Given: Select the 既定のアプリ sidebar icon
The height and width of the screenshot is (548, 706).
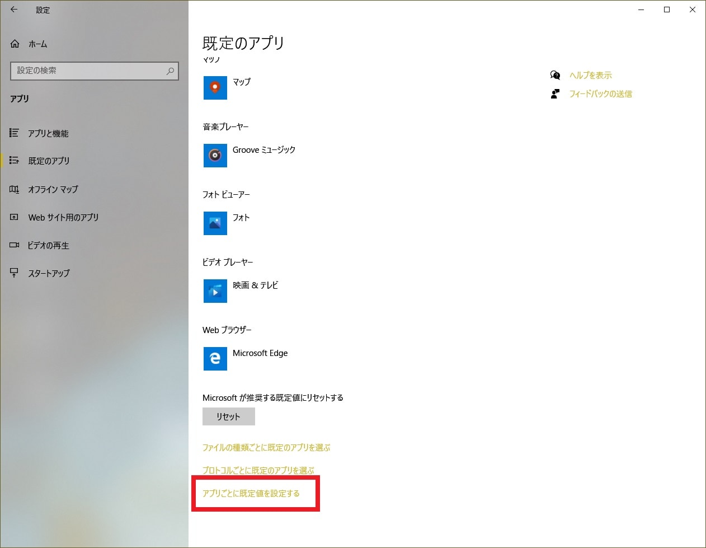Looking at the screenshot, I should (15, 161).
